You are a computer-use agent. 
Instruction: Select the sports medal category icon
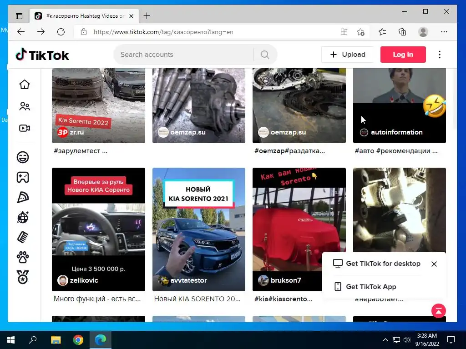(23, 277)
